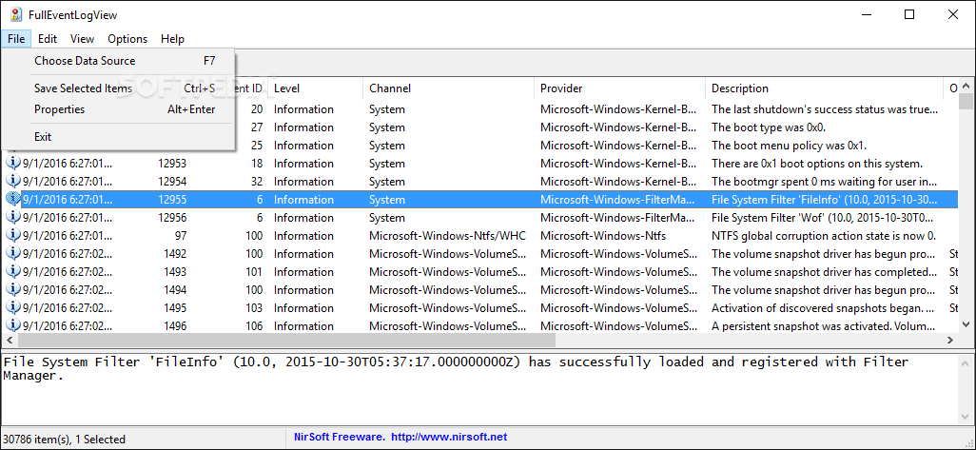976x450 pixels.
Task: Click the info icon of selected record 12955
Action: [13, 200]
